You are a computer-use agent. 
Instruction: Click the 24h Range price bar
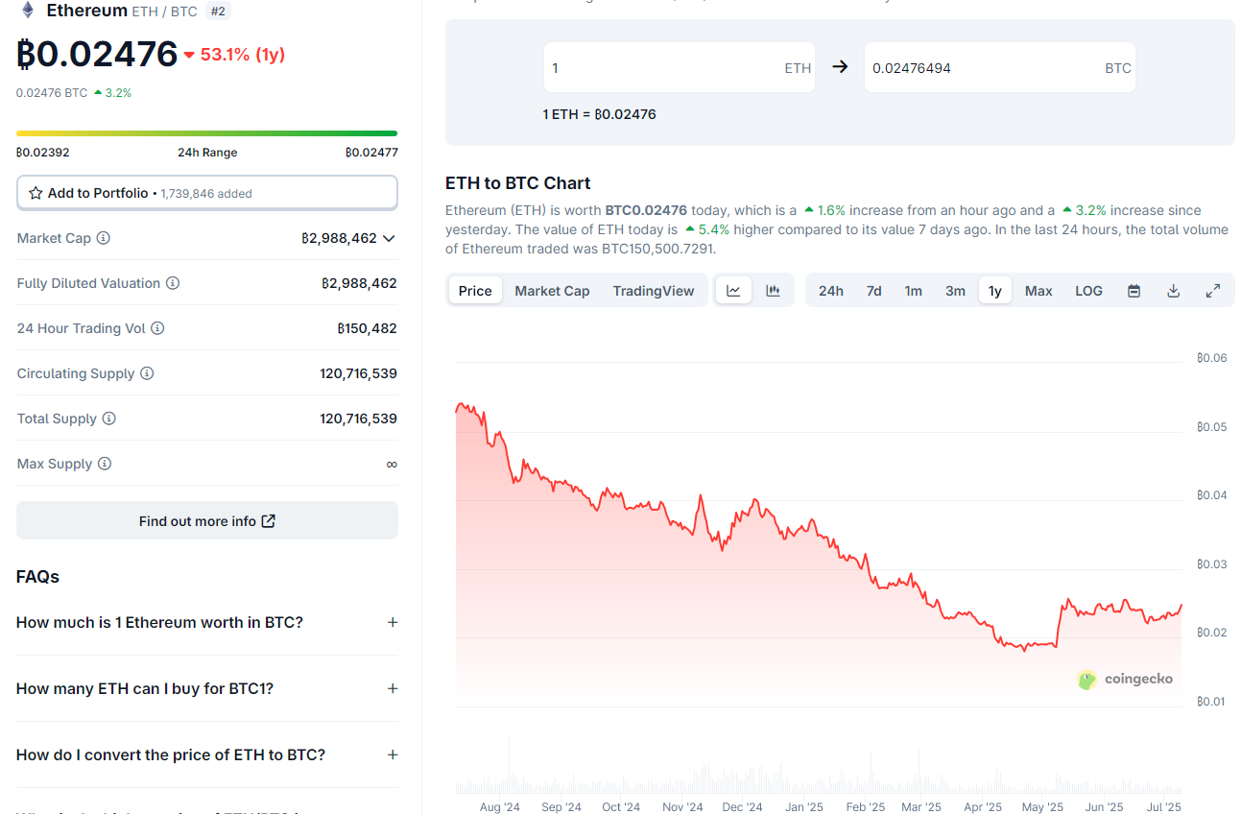(x=207, y=133)
